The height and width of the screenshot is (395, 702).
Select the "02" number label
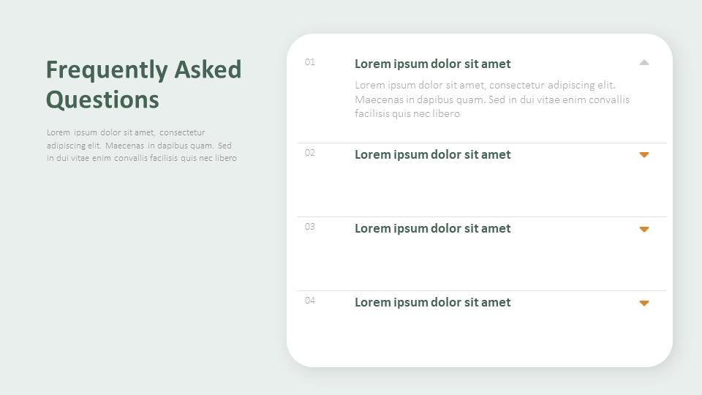(x=310, y=153)
